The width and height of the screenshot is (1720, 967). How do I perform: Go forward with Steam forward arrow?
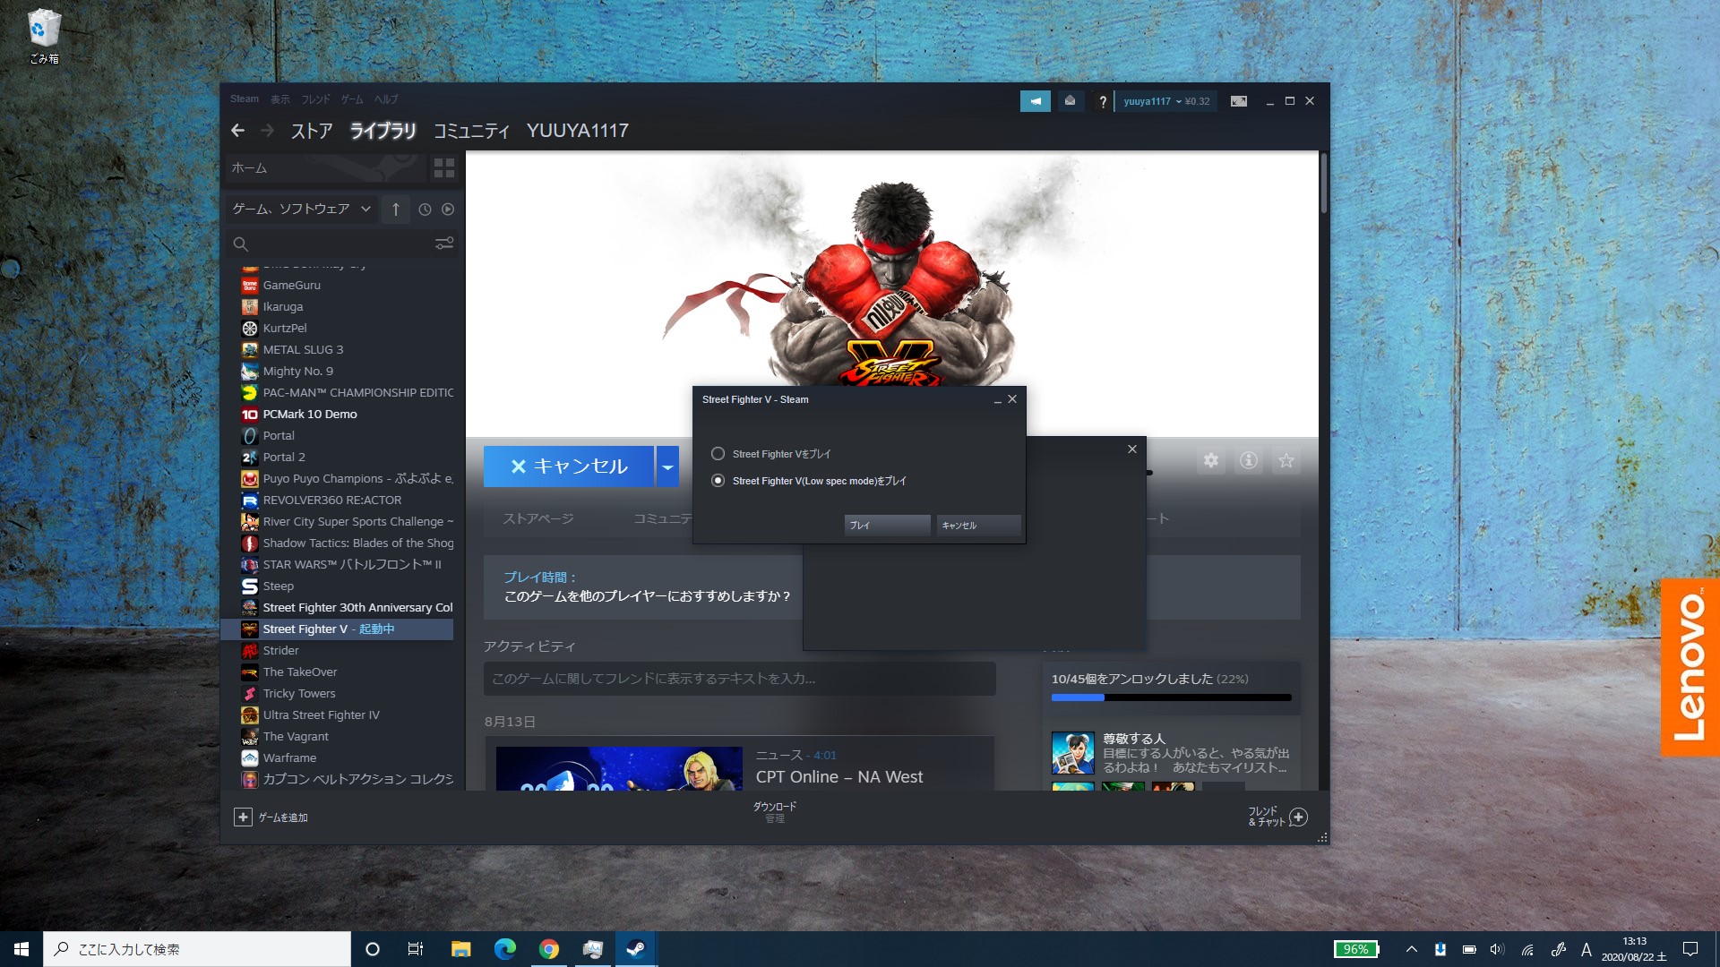267,131
